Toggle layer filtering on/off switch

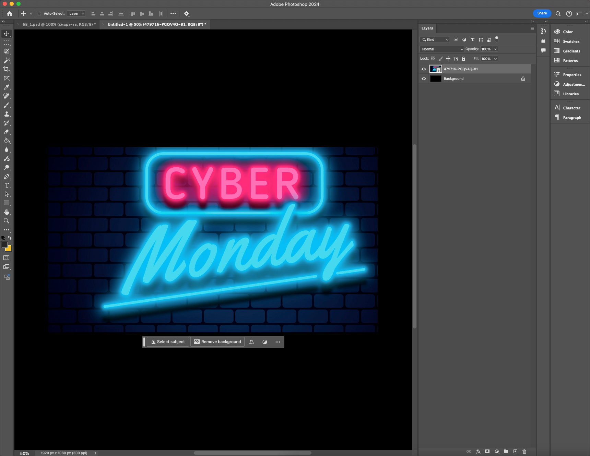pos(497,39)
